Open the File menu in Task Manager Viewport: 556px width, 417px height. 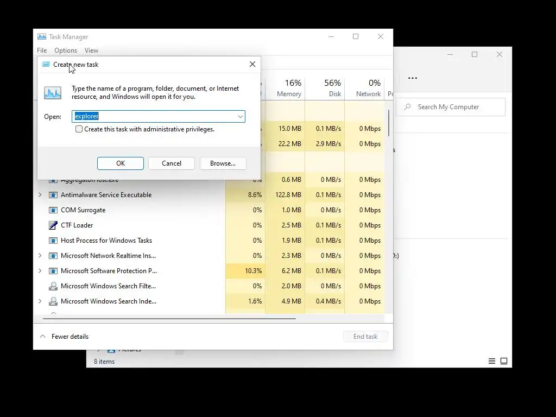pos(42,50)
